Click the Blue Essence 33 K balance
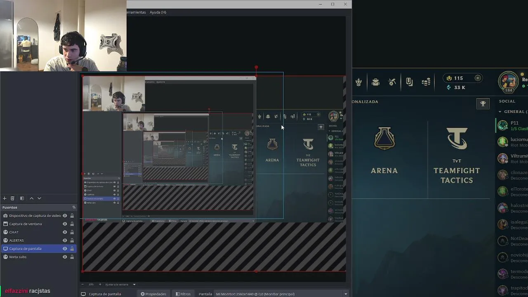The height and width of the screenshot is (297, 528). coord(456,87)
